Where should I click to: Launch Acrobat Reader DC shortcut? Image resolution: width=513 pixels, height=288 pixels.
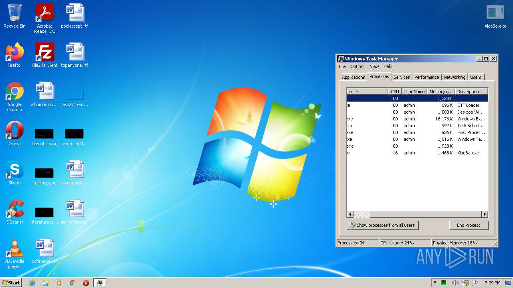(44, 18)
